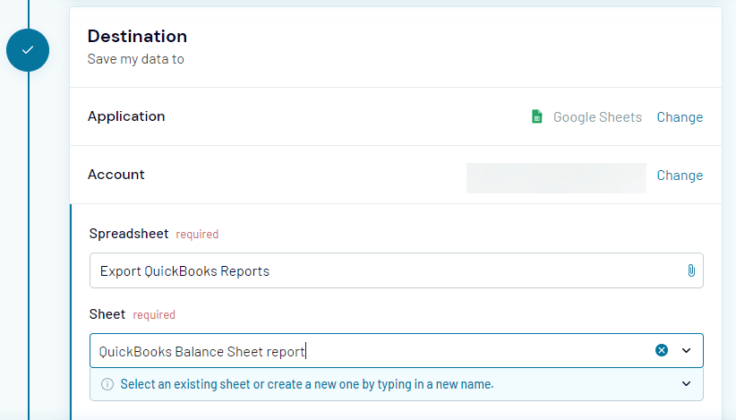Click the Sheet name input field
Image resolution: width=736 pixels, height=420 pixels.
[396, 350]
